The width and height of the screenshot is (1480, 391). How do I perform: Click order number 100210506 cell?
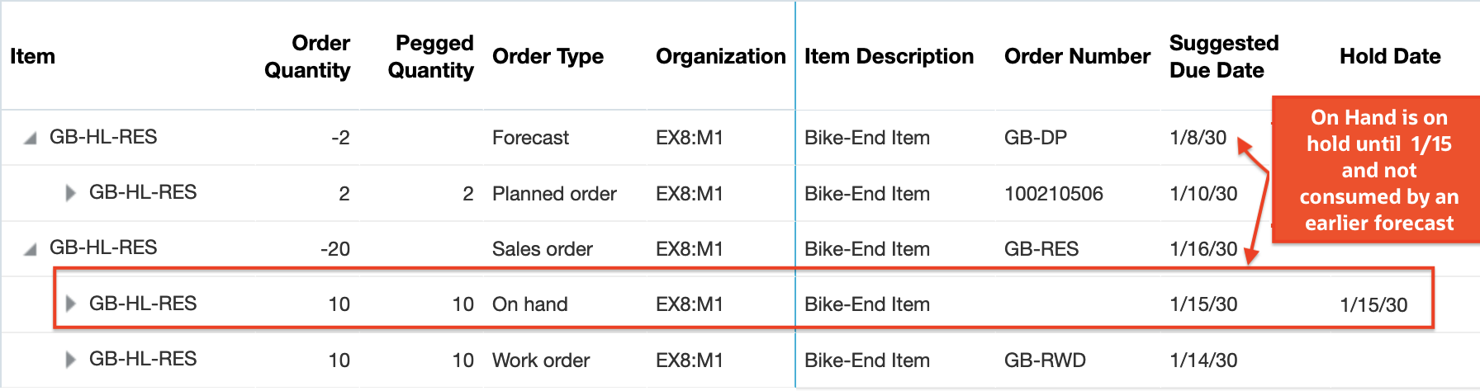1054,194
